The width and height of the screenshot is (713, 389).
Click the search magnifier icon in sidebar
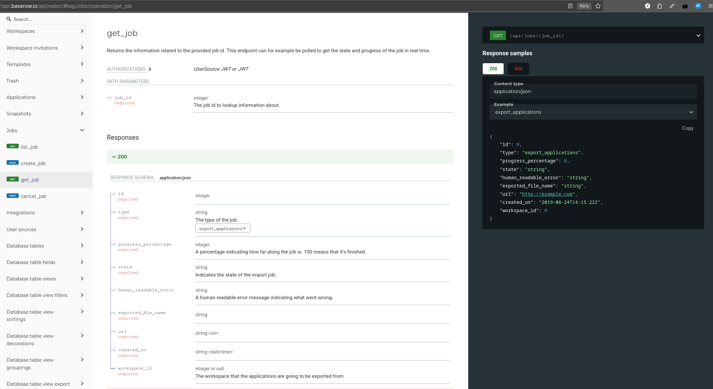pos(9,19)
